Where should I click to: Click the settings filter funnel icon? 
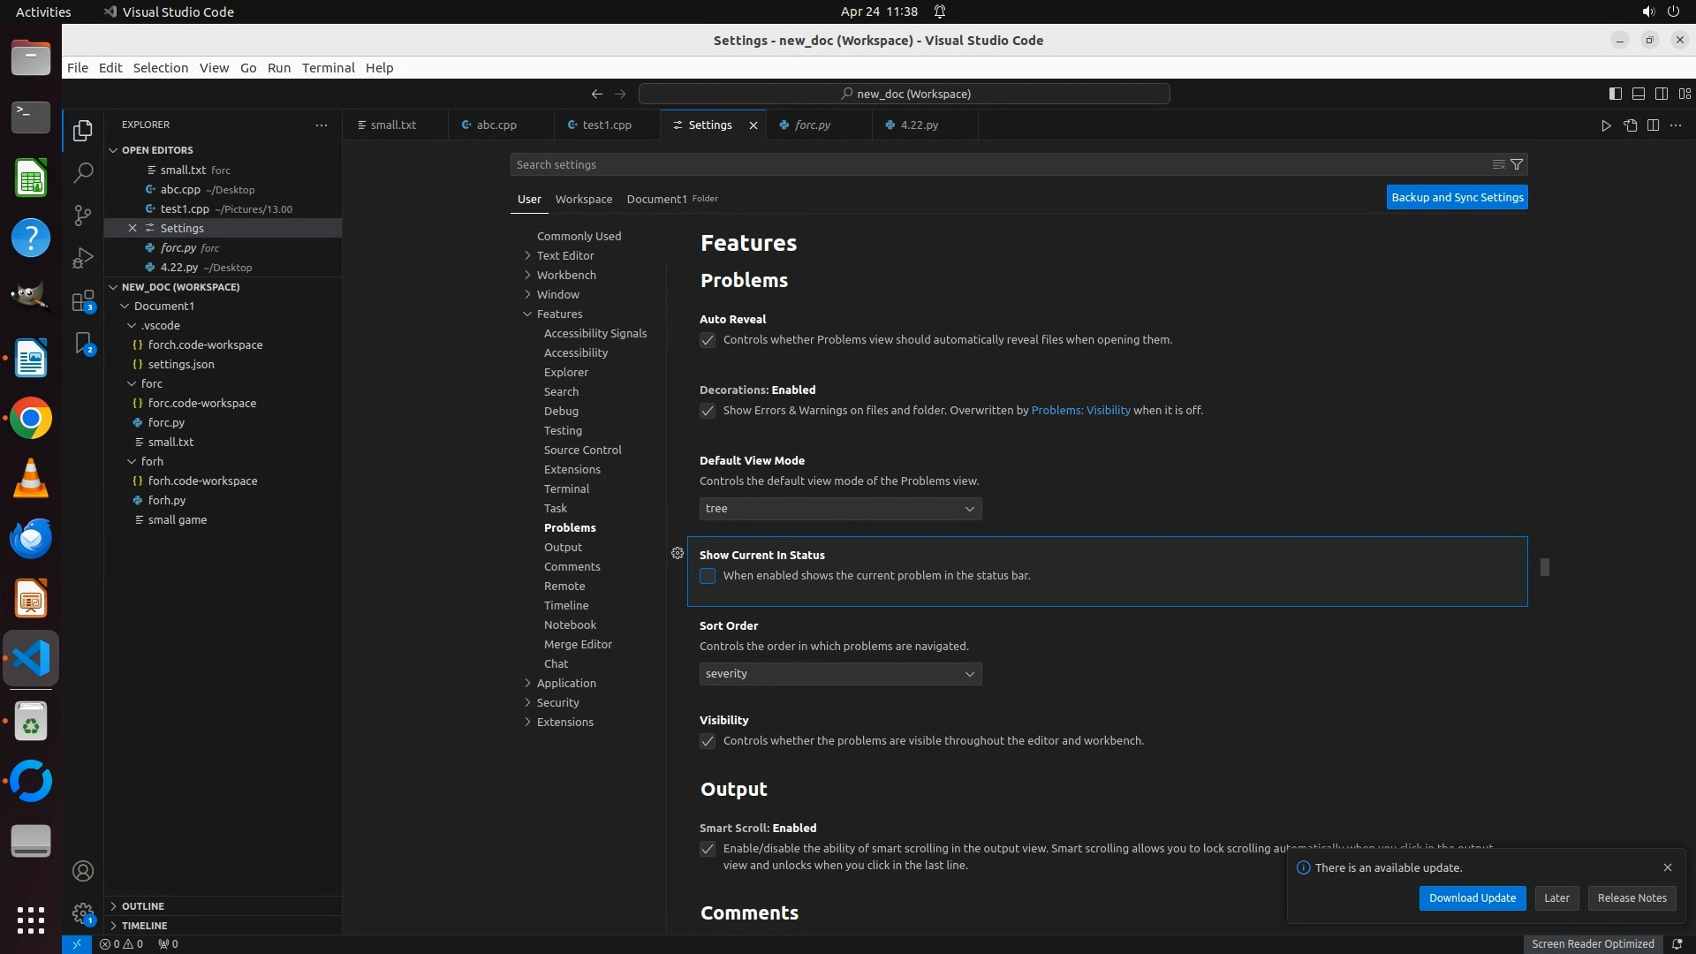pyautogui.click(x=1517, y=164)
